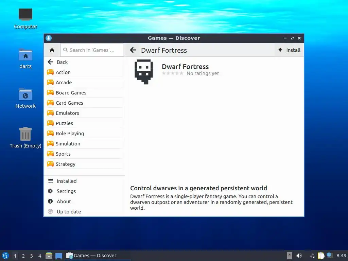This screenshot has height=261, width=348.
Task: Open the volume control tray icon
Action: (299, 256)
